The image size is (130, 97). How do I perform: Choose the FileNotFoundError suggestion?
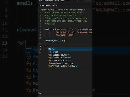click(x=70, y=58)
